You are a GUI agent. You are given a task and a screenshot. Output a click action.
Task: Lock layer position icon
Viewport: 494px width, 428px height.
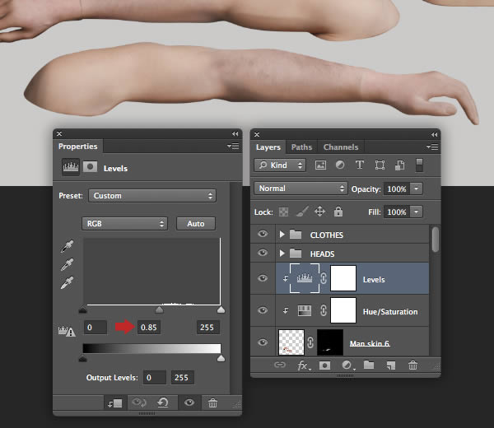pos(319,212)
